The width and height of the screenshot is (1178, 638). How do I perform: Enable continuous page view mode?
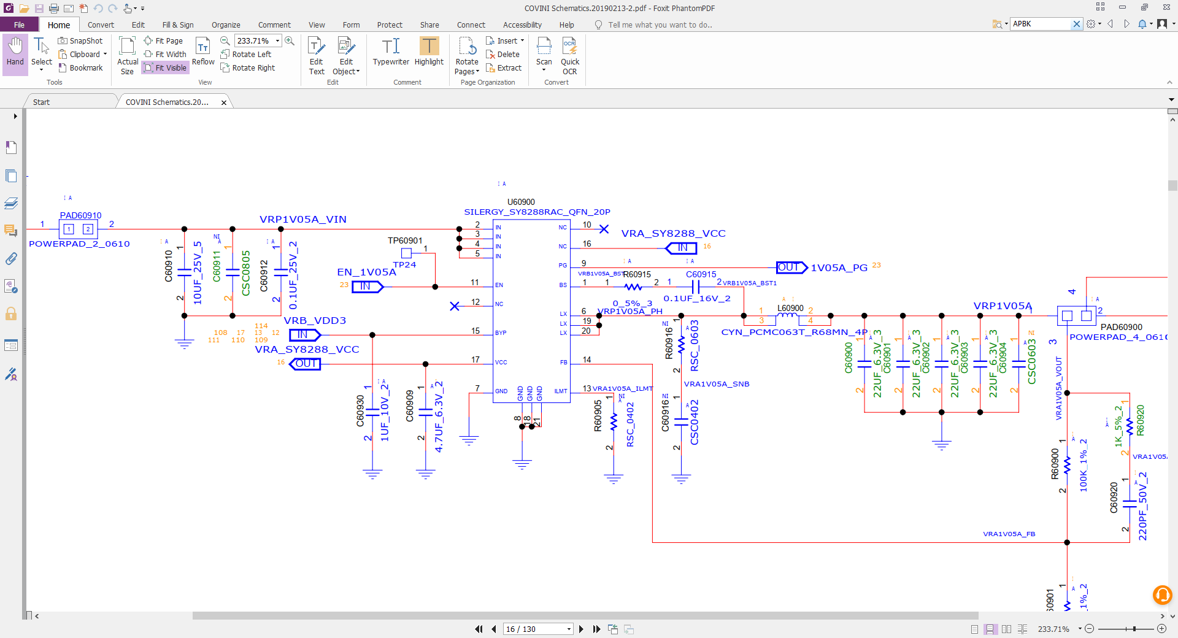(x=990, y=629)
